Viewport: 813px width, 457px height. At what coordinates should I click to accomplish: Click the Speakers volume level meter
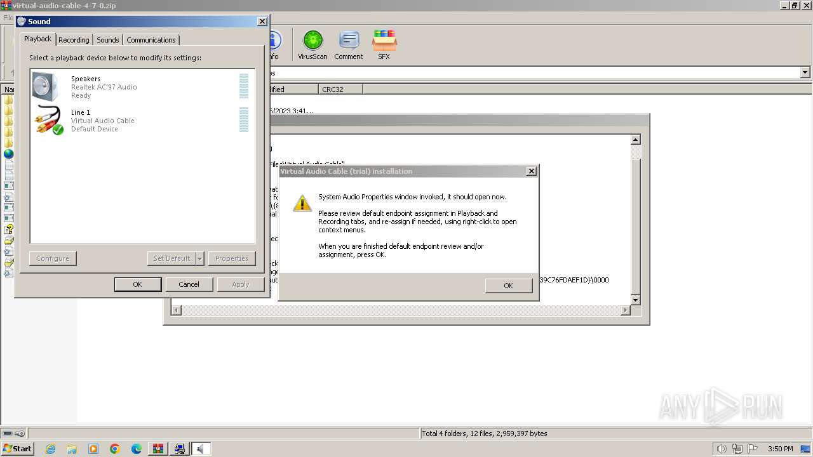(244, 86)
